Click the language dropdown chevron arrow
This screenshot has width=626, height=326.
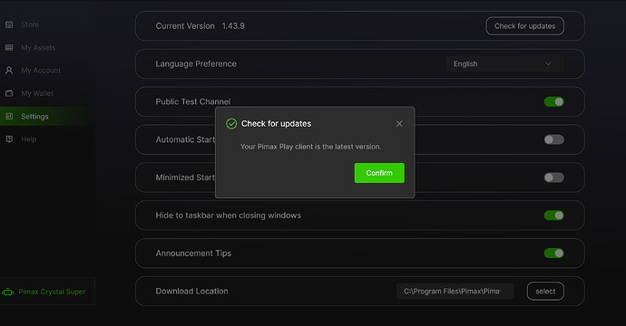(x=548, y=63)
